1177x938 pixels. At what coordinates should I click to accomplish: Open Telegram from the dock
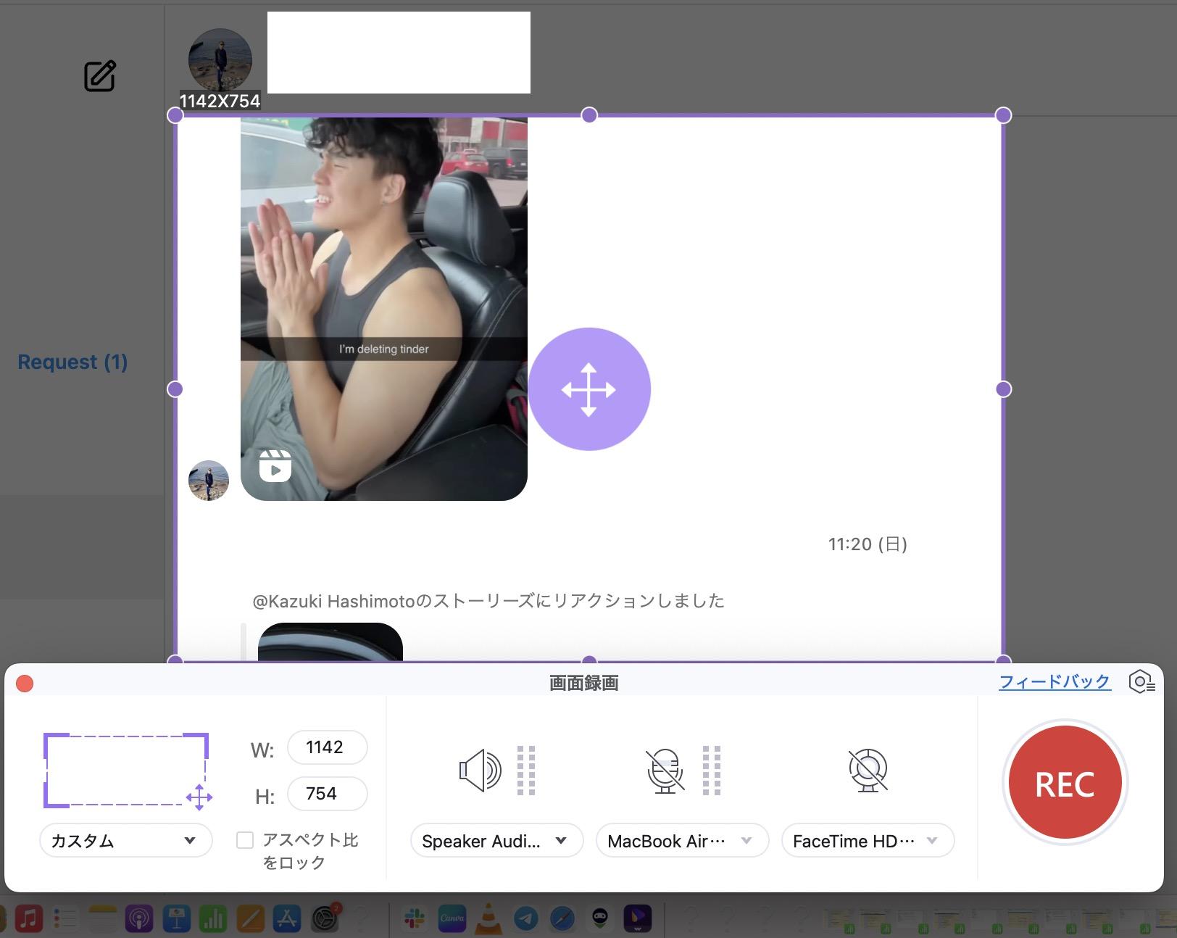pos(526,919)
